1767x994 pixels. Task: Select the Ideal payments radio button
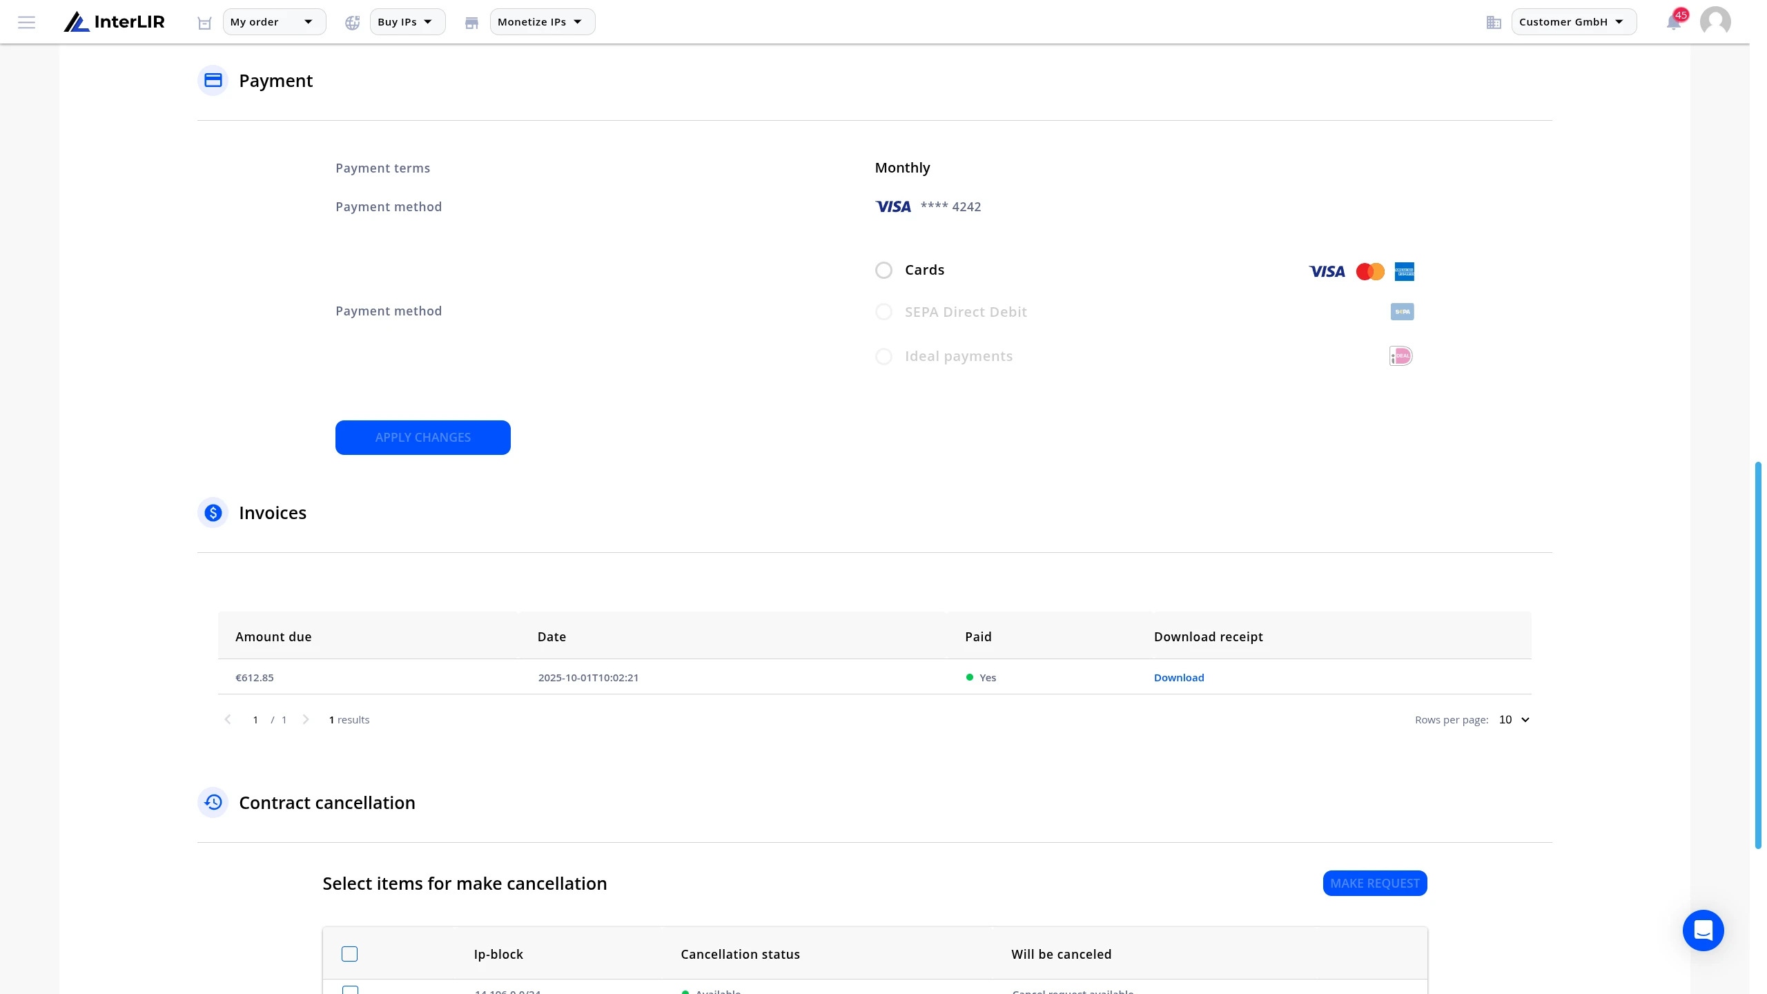pyautogui.click(x=883, y=357)
